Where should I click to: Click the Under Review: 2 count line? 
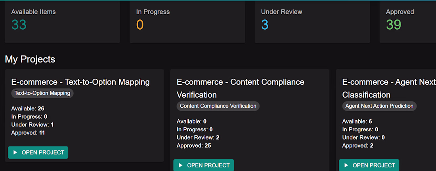pos(198,137)
